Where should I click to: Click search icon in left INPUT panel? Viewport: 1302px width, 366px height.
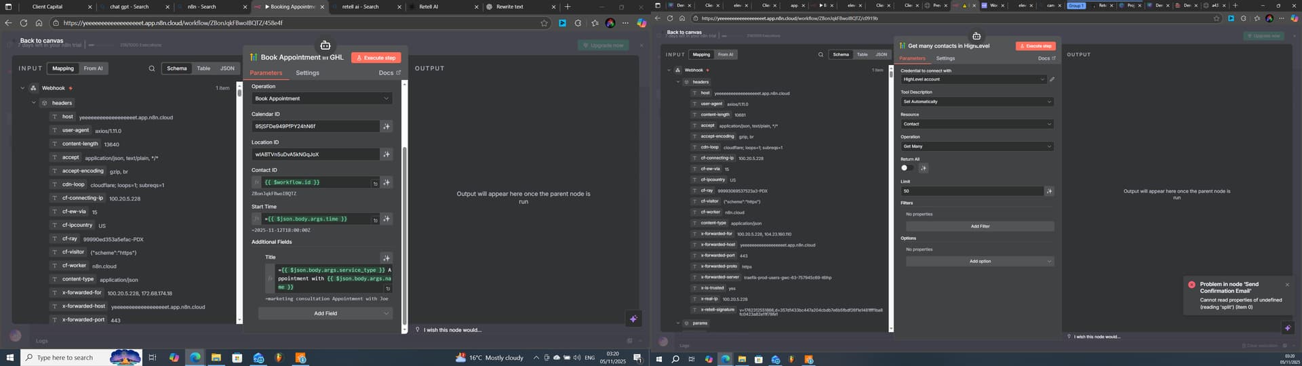point(151,68)
